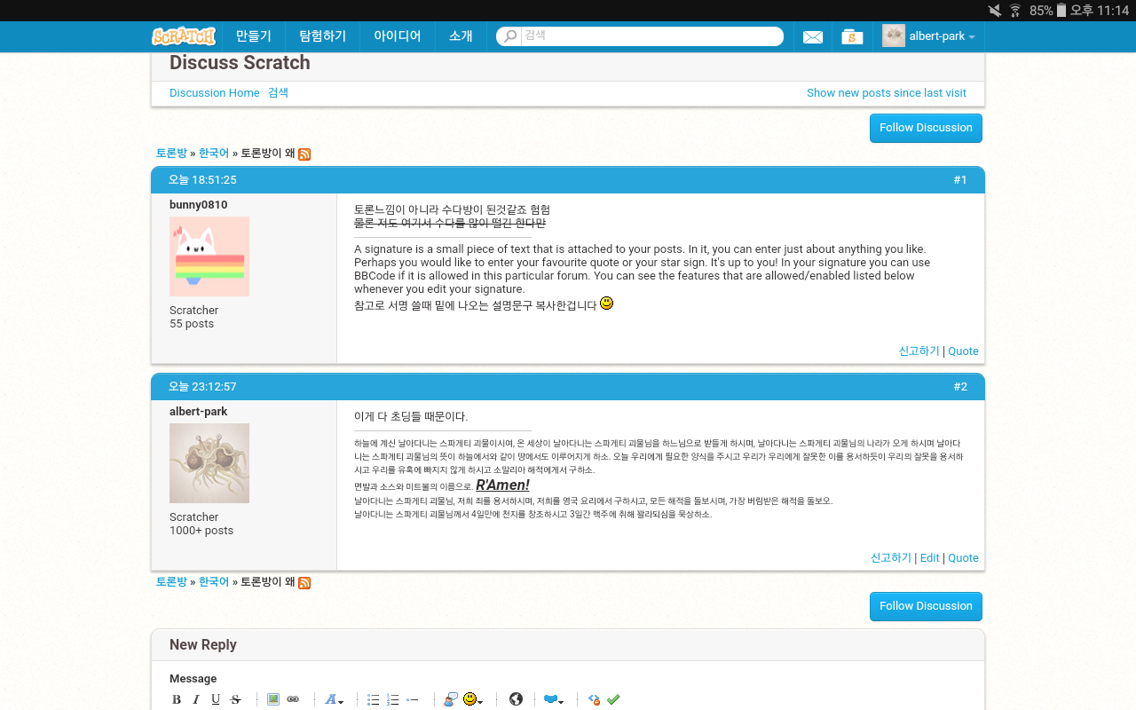Select 아이디어 in the top navigation
Image resolution: width=1136 pixels, height=710 pixels.
[x=397, y=36]
